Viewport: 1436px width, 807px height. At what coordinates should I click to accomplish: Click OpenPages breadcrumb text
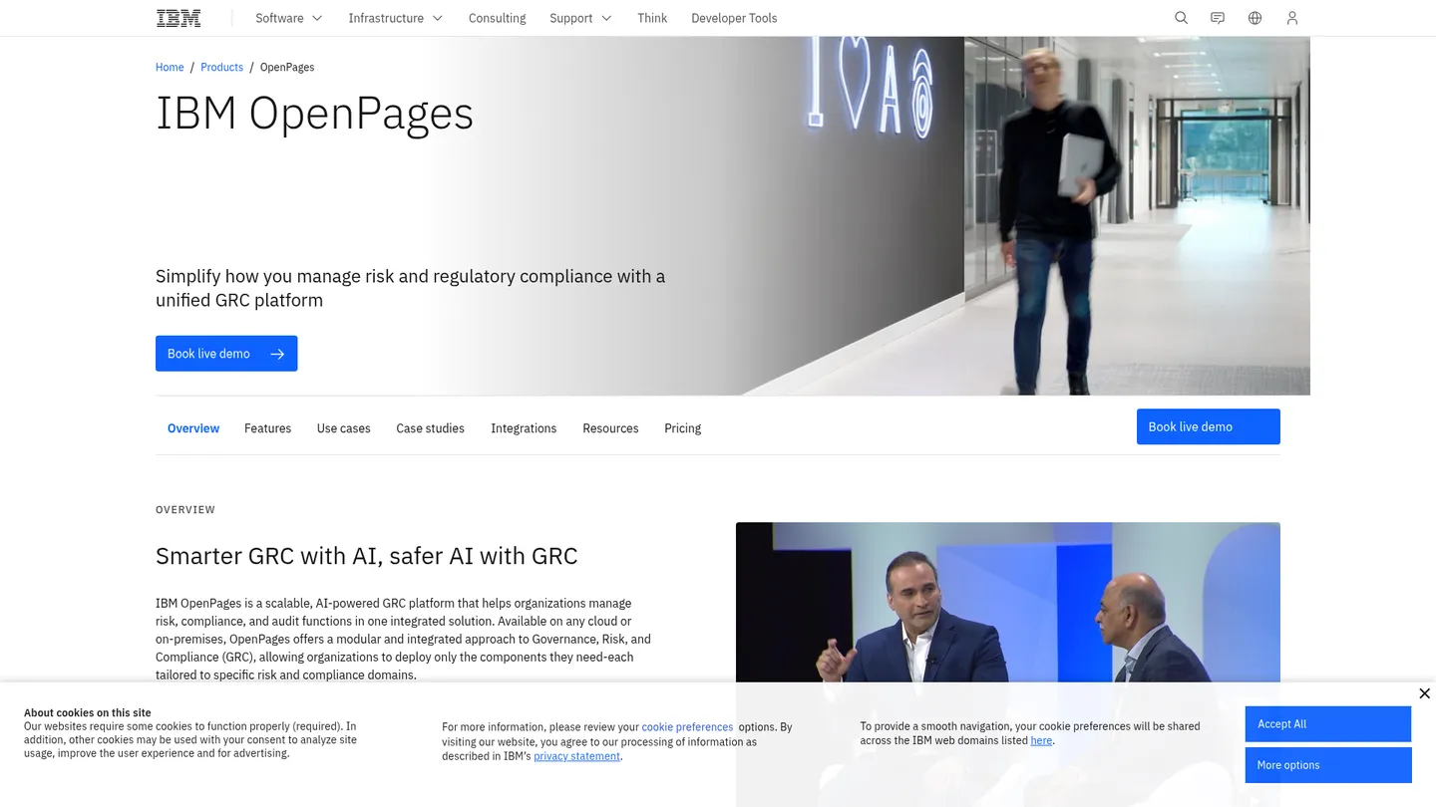pyautogui.click(x=287, y=67)
